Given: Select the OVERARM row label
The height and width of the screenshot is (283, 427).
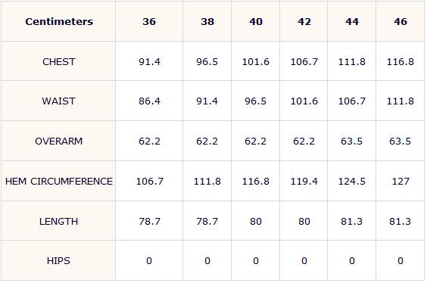Looking at the screenshot, I should [x=59, y=141].
